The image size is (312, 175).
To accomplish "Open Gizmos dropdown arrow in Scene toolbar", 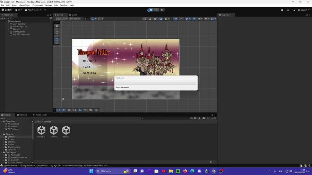I will (215, 19).
